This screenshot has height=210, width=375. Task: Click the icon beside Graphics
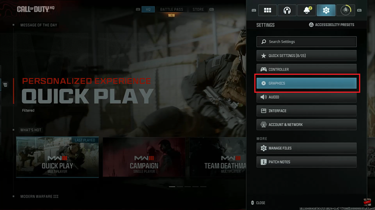263,83
